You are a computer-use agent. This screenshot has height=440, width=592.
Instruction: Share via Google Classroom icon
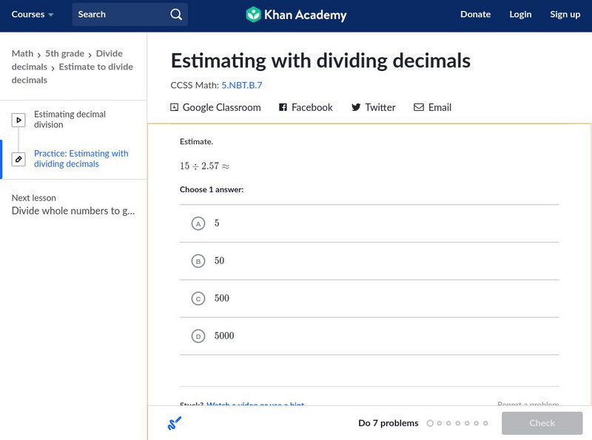175,107
